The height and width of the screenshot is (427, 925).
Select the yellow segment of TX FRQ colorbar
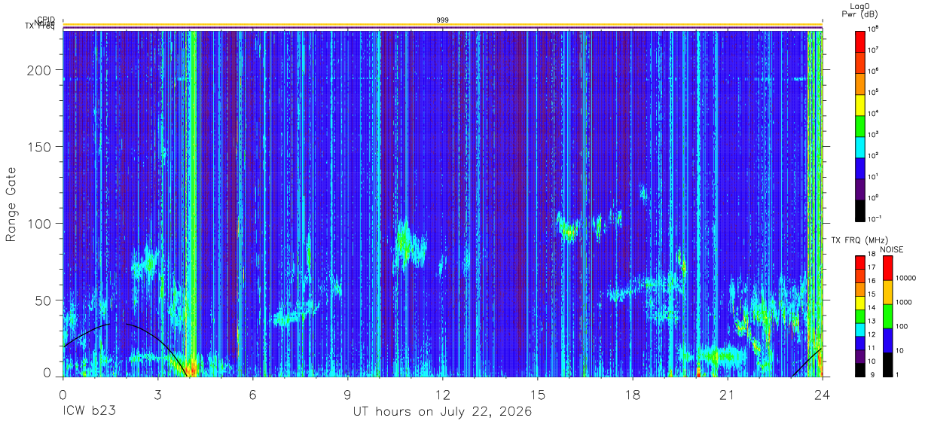pyautogui.click(x=860, y=302)
